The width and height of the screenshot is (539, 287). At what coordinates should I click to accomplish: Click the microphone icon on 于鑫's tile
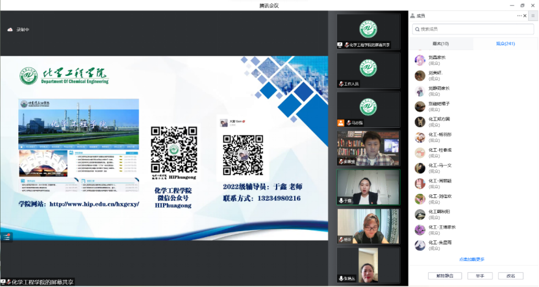click(341, 201)
